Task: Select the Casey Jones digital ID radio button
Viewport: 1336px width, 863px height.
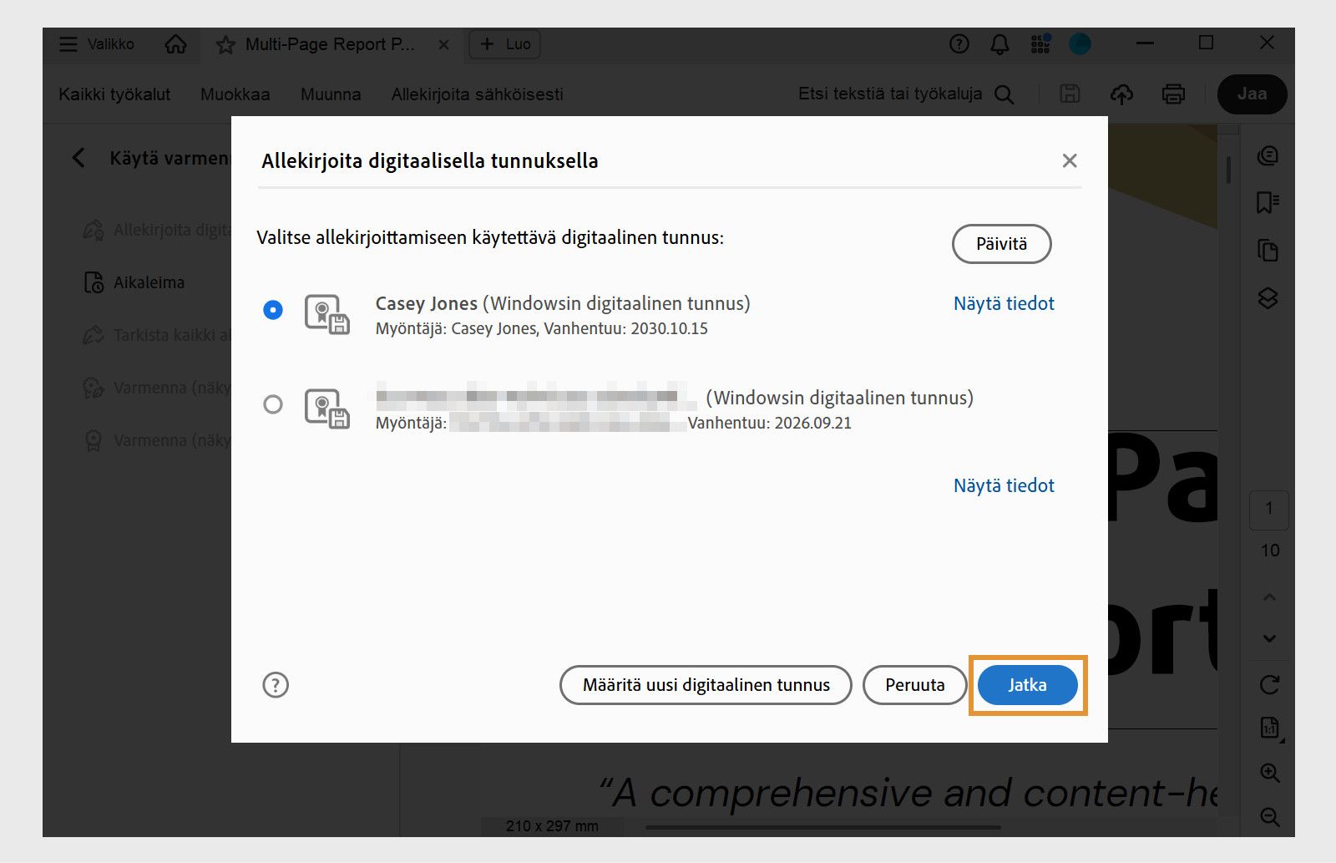Action: (271, 310)
